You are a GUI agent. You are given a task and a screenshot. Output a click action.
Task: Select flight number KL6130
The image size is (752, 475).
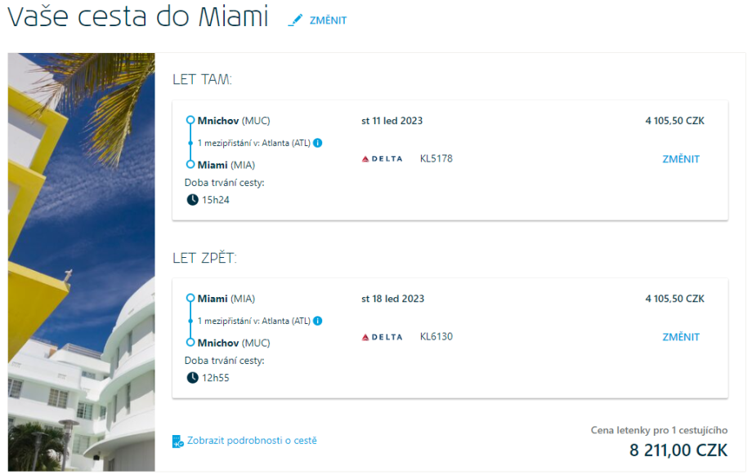(x=436, y=336)
